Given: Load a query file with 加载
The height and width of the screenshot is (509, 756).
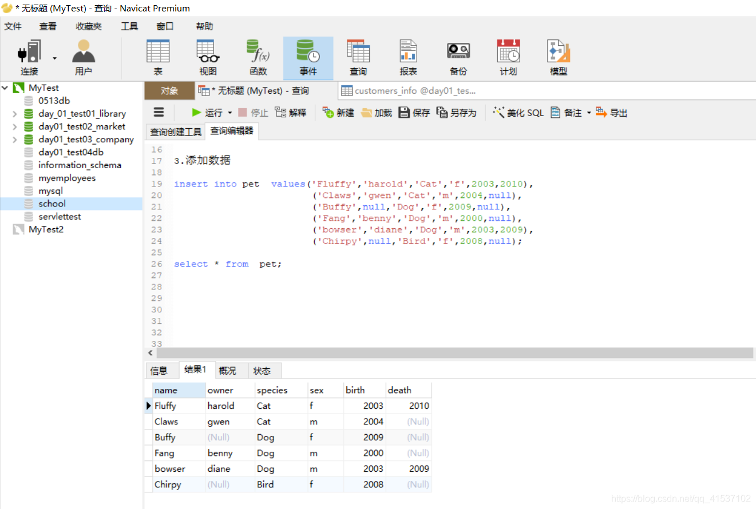Looking at the screenshot, I should click(x=377, y=113).
